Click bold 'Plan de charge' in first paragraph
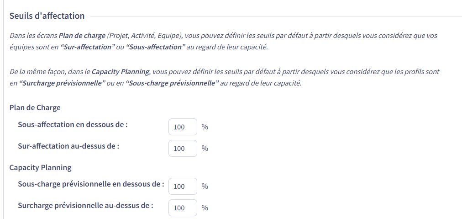 pyautogui.click(x=82, y=36)
